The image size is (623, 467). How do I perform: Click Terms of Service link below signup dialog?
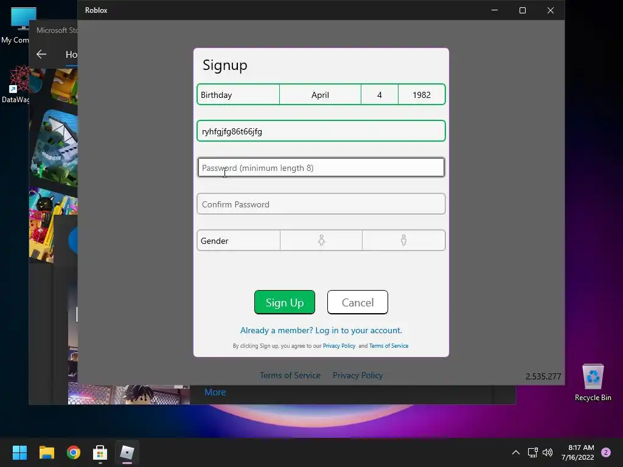(290, 375)
